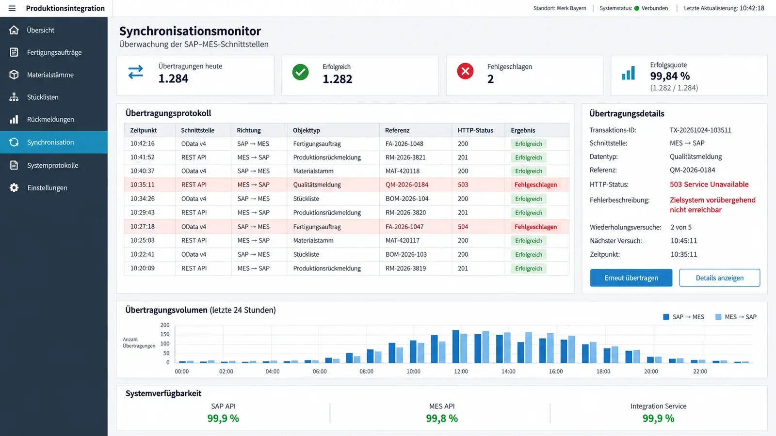Open the hamburger navigation menu
776x436 pixels.
click(12, 8)
